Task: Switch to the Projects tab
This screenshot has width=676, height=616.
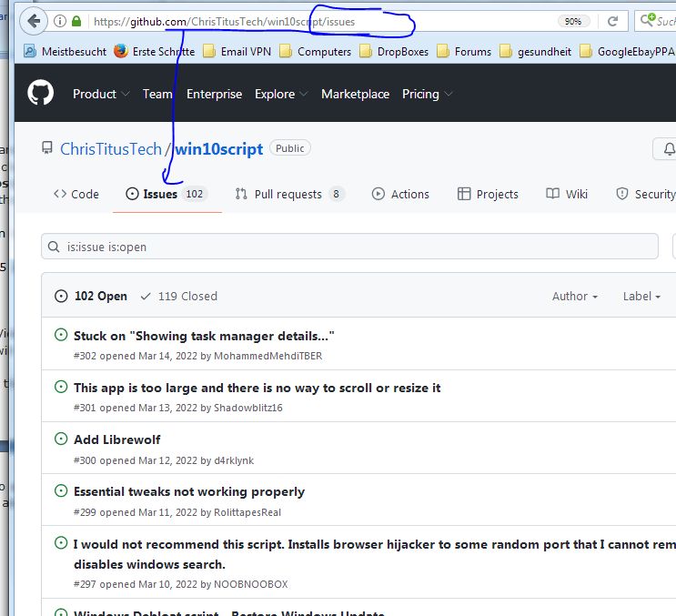Action: coord(488,194)
